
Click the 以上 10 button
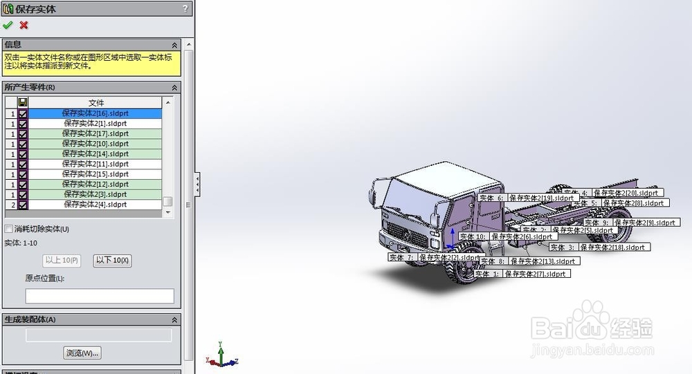[62, 260]
